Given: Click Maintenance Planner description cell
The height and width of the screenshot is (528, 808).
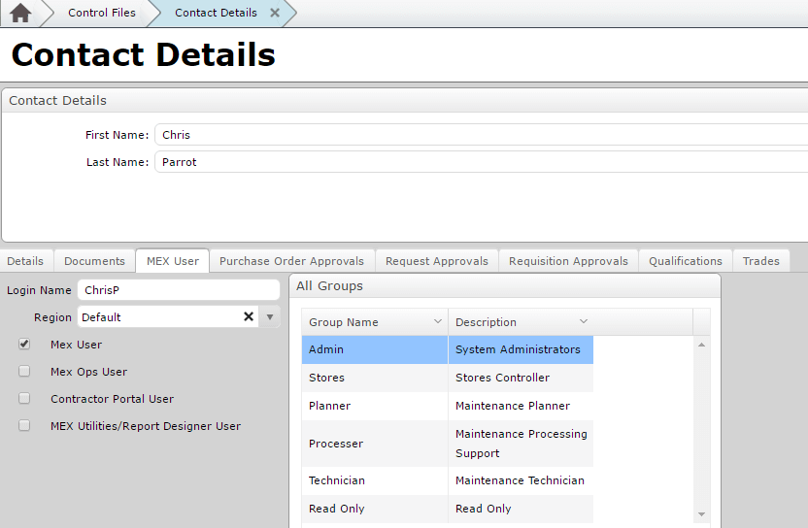Looking at the screenshot, I should tap(521, 406).
